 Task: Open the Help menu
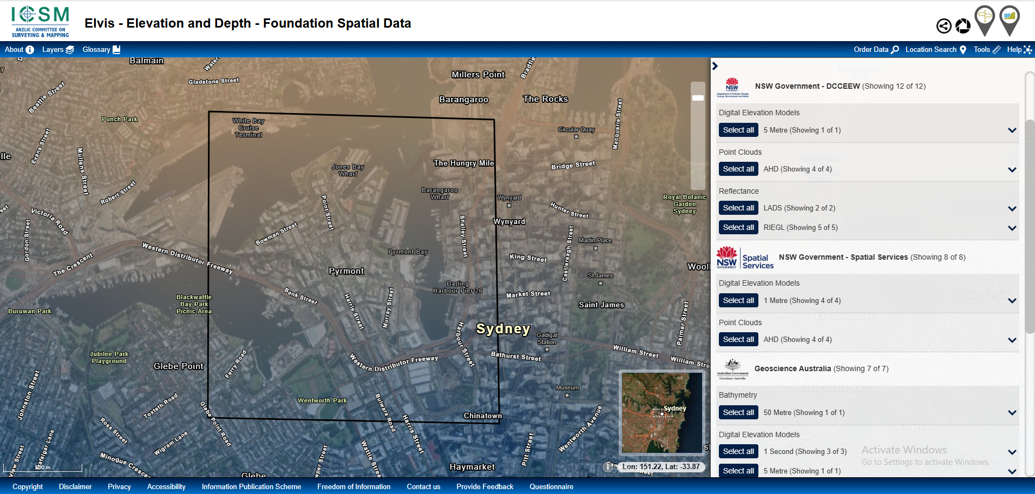[x=1019, y=49]
